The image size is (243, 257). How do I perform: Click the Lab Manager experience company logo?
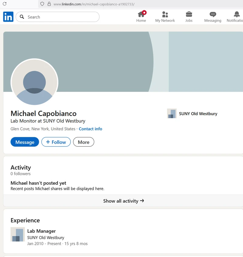coord(18,234)
